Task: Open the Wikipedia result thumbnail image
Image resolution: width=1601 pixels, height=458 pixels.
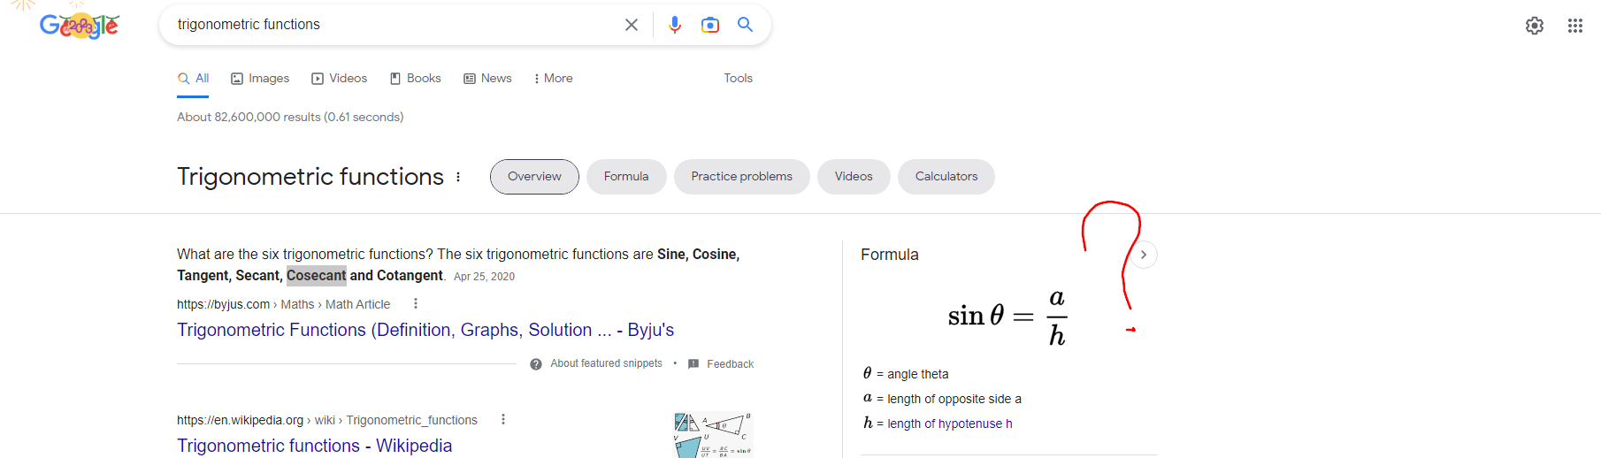Action: (x=713, y=434)
